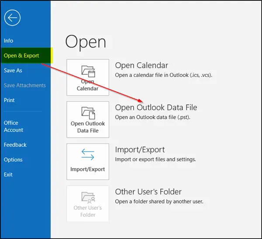Screen dimensions: 262x239
Task: Exit Outlook from the sidebar
Action: pyautogui.click(x=8, y=175)
